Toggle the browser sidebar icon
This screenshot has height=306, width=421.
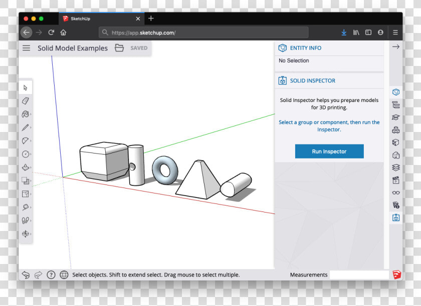(x=368, y=32)
